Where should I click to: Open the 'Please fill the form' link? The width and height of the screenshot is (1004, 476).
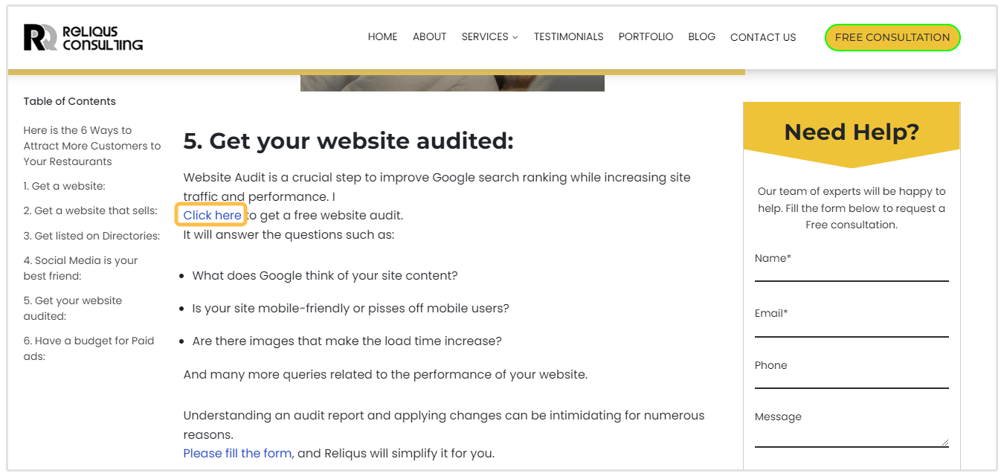(237, 453)
